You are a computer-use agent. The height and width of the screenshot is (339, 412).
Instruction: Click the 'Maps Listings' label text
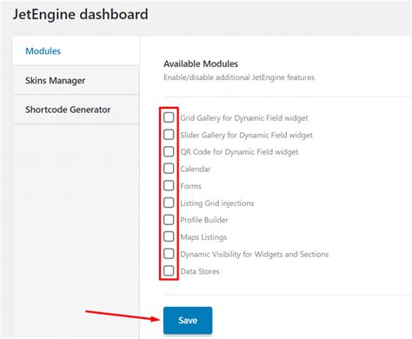point(203,237)
